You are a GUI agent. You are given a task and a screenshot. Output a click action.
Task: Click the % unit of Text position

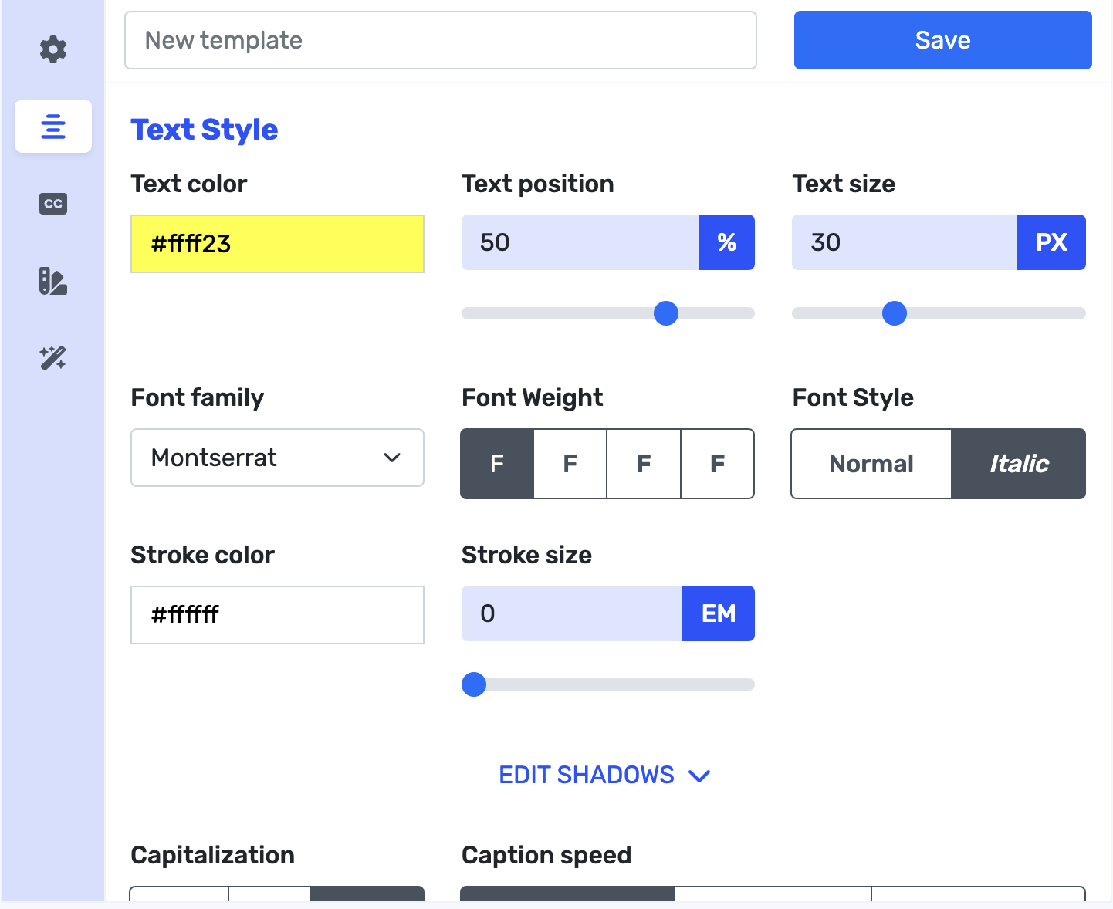tap(726, 242)
